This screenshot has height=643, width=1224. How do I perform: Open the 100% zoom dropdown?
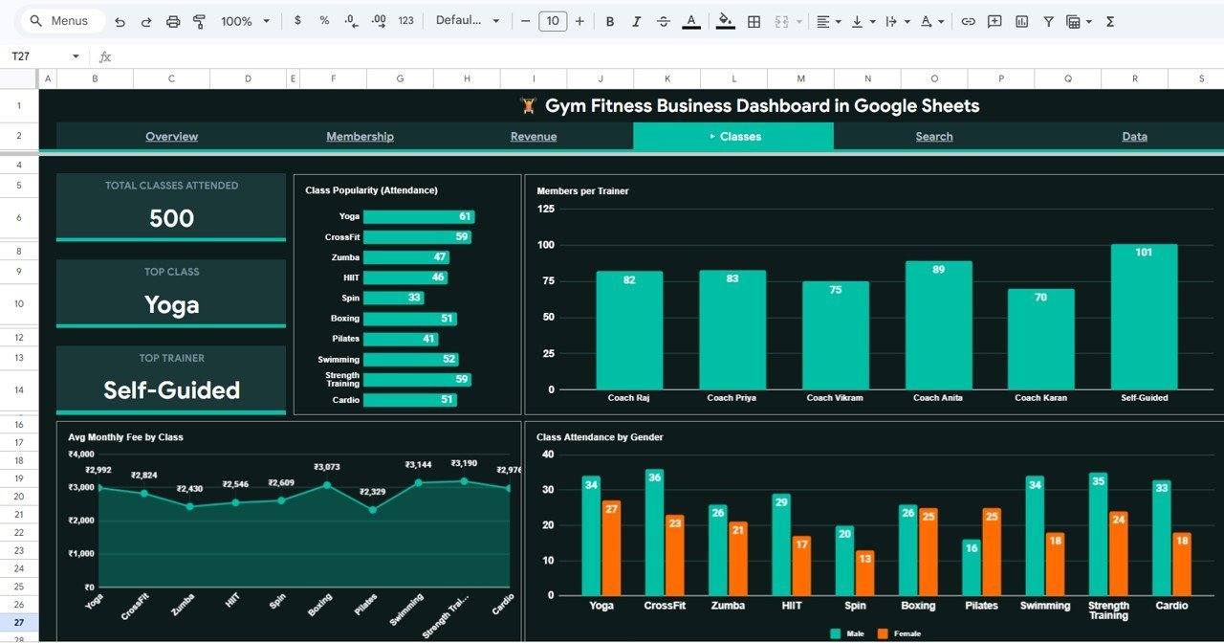[245, 21]
